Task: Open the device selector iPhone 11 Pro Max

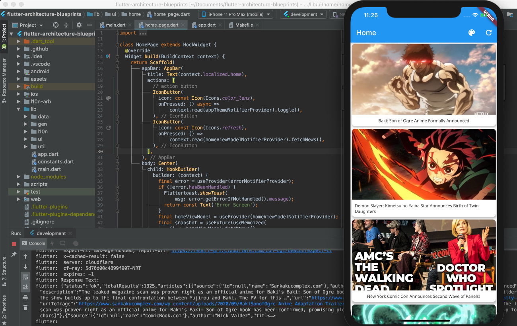Action: coord(236,14)
